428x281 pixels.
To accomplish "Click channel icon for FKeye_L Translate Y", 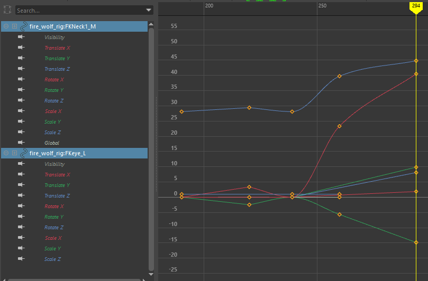I will pyautogui.click(x=21, y=185).
